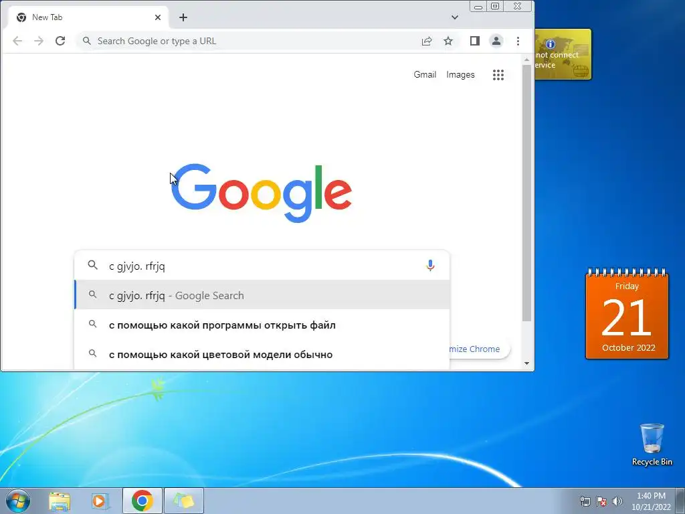
Task: Start voice search with microphone icon
Action: coord(430,265)
